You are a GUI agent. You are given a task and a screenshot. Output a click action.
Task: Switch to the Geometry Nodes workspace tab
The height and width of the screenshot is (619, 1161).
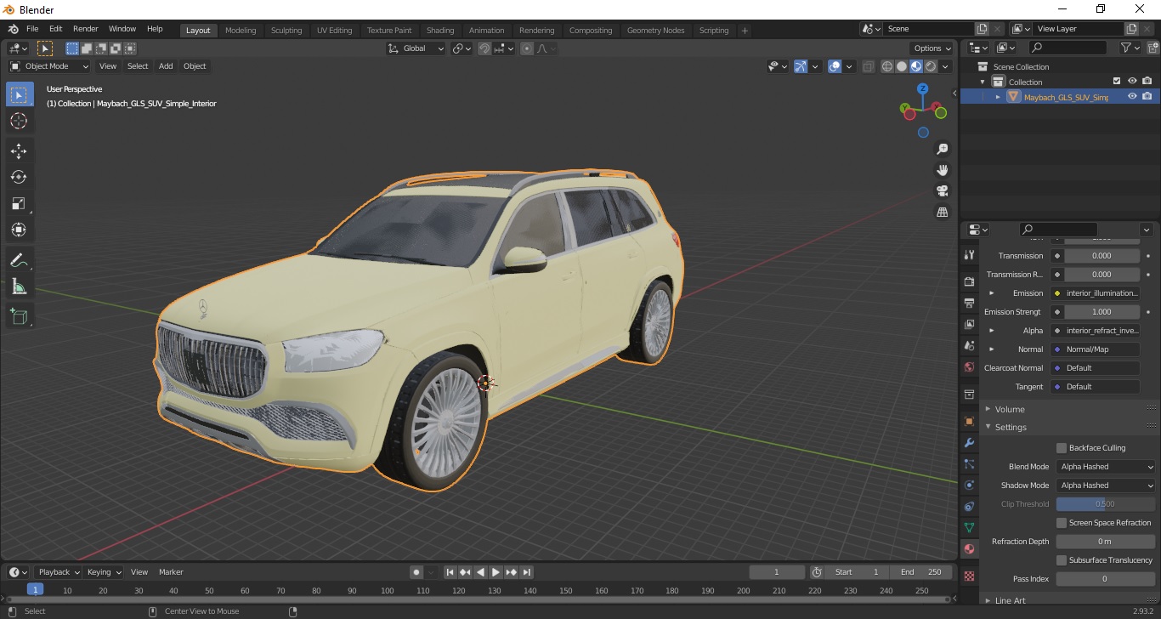pos(655,30)
